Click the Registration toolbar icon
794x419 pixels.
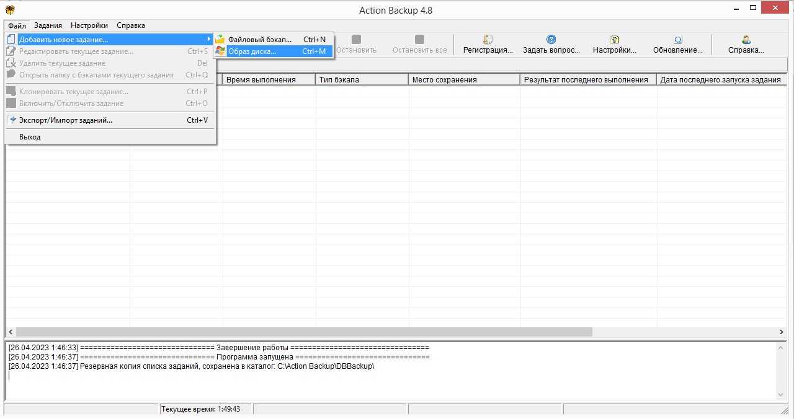(x=488, y=40)
